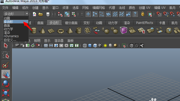Choose 动画 from the menu set list
Screen dimensions: 180x101
click(16, 18)
